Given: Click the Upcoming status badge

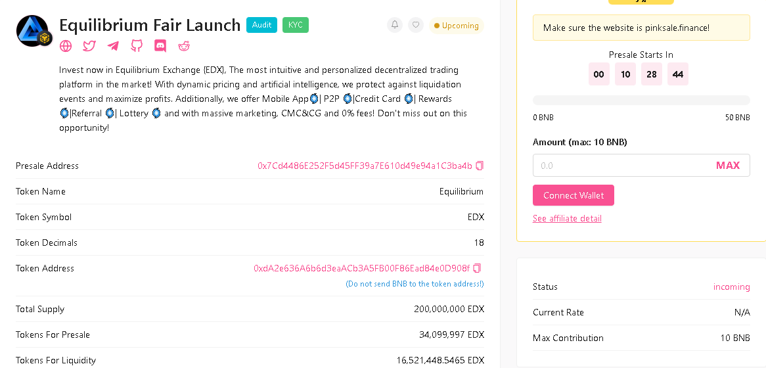Looking at the screenshot, I should click(457, 26).
